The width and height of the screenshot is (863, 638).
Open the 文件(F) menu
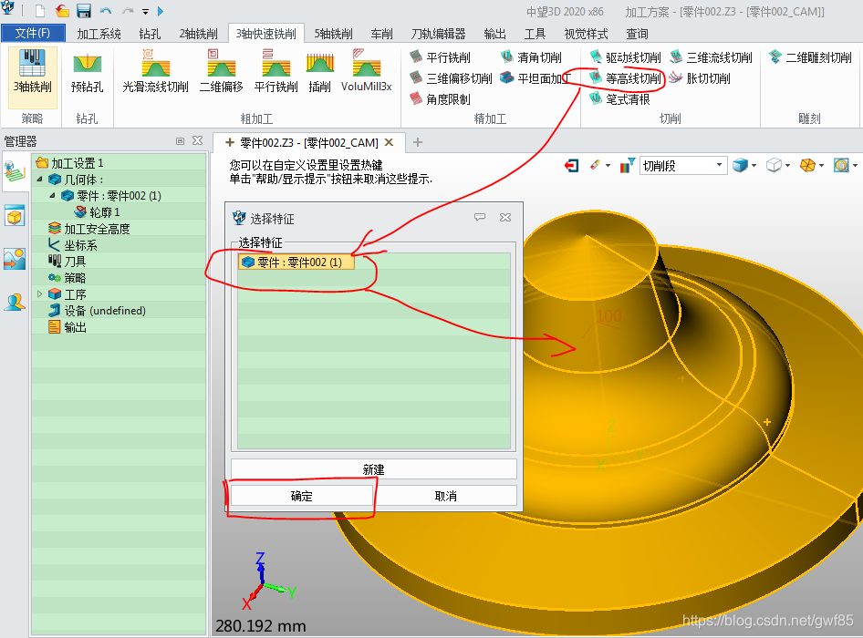click(33, 34)
